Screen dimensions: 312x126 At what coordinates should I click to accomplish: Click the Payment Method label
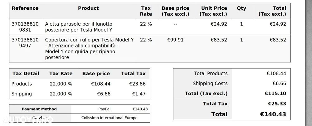[39, 109]
